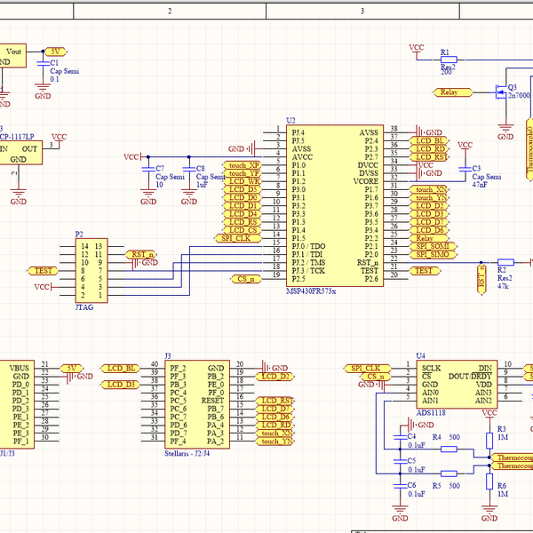Click the GND symbol below resistor R6
The width and height of the screenshot is (533, 533).
click(x=489, y=513)
